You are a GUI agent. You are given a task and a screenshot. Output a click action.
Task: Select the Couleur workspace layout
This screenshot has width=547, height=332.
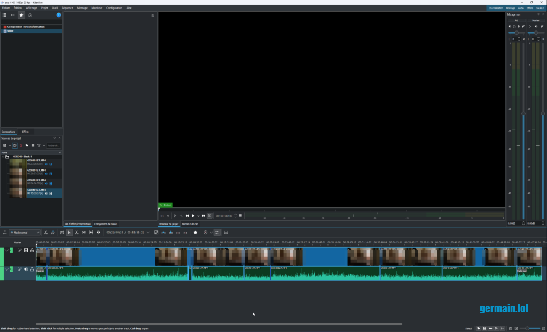tap(540, 8)
